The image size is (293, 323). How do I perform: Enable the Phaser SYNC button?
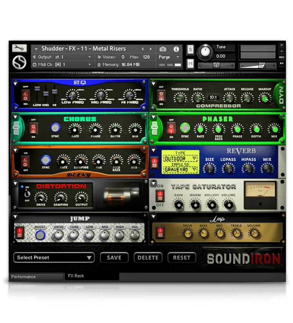(185, 128)
